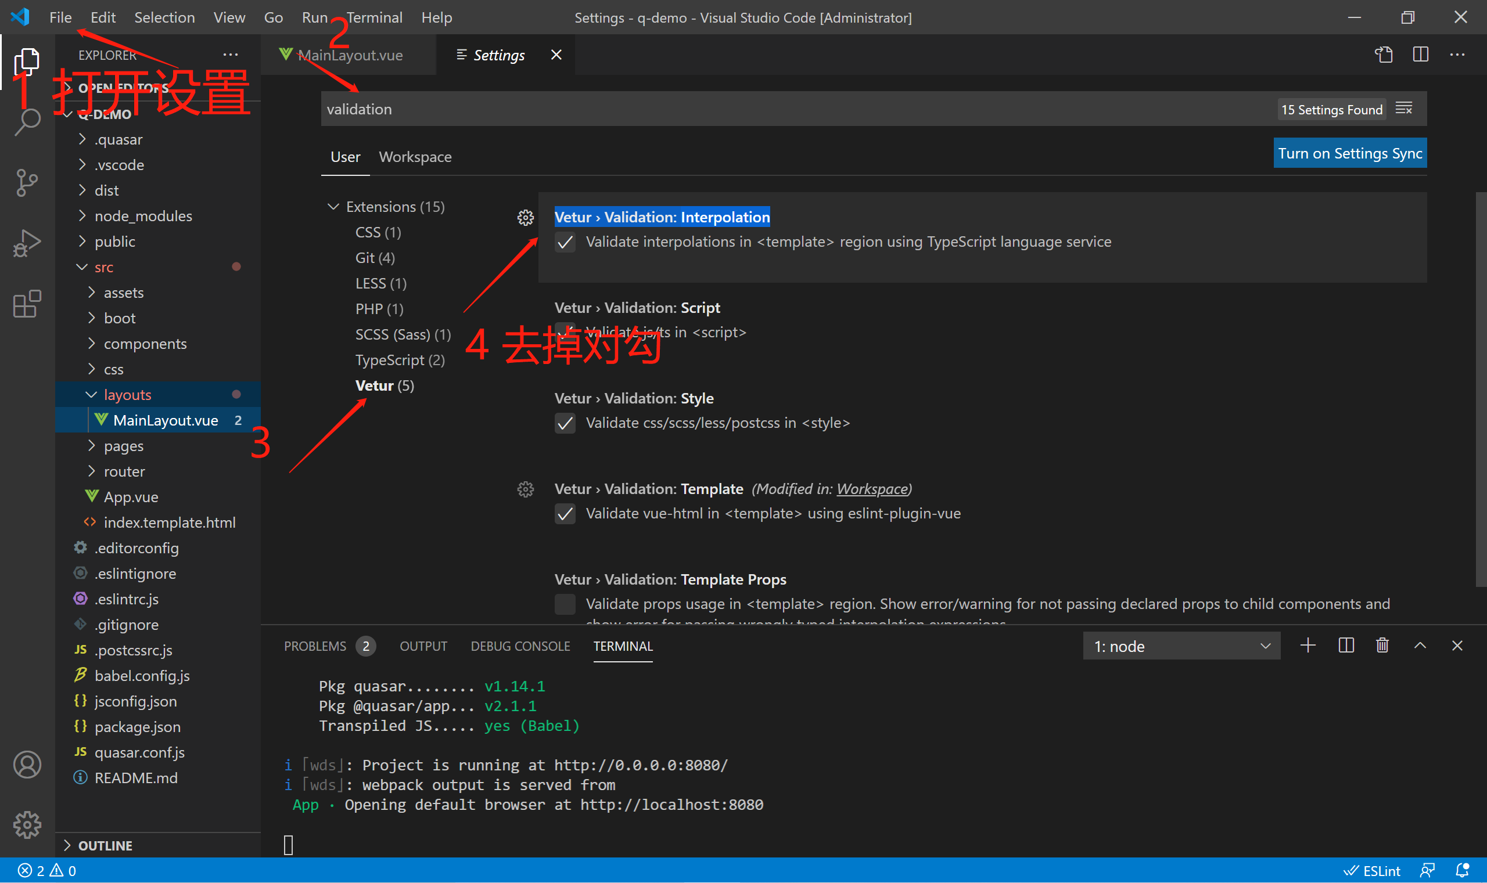Enable the Template Props validation checkbox
The image size is (1487, 883).
565,604
